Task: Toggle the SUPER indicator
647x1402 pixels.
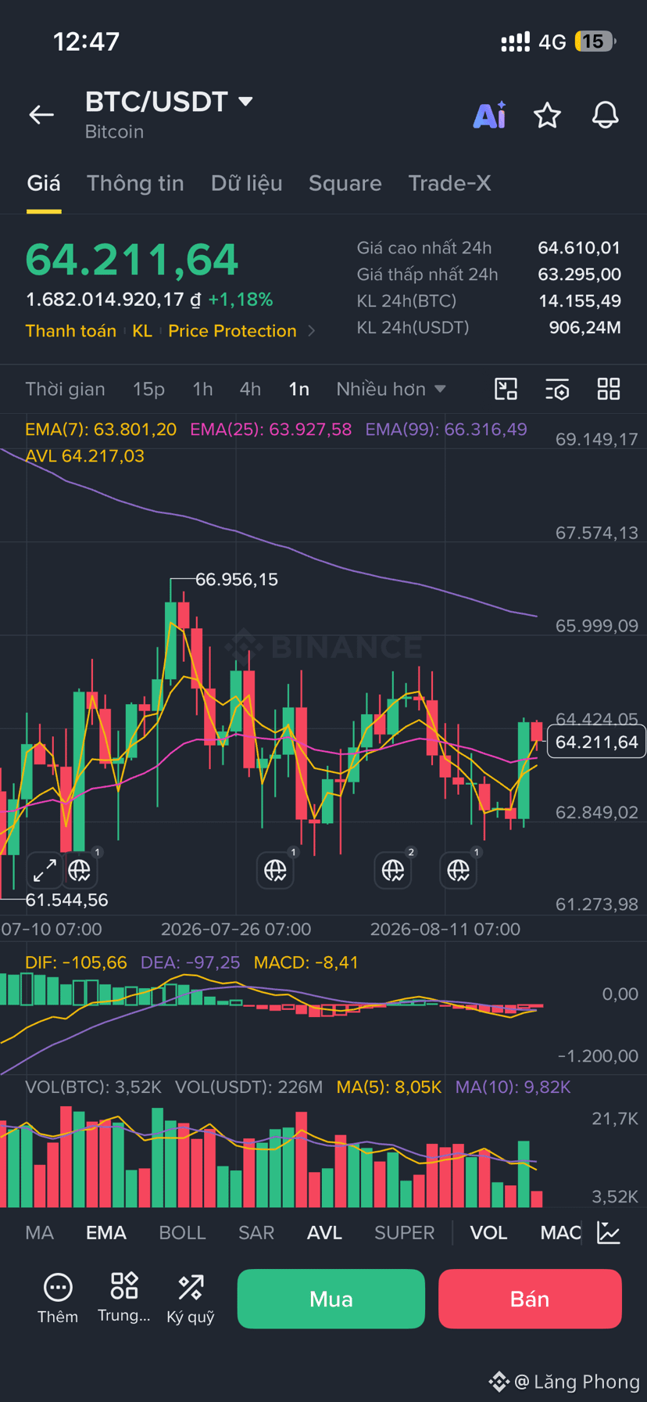Action: coord(404,1232)
